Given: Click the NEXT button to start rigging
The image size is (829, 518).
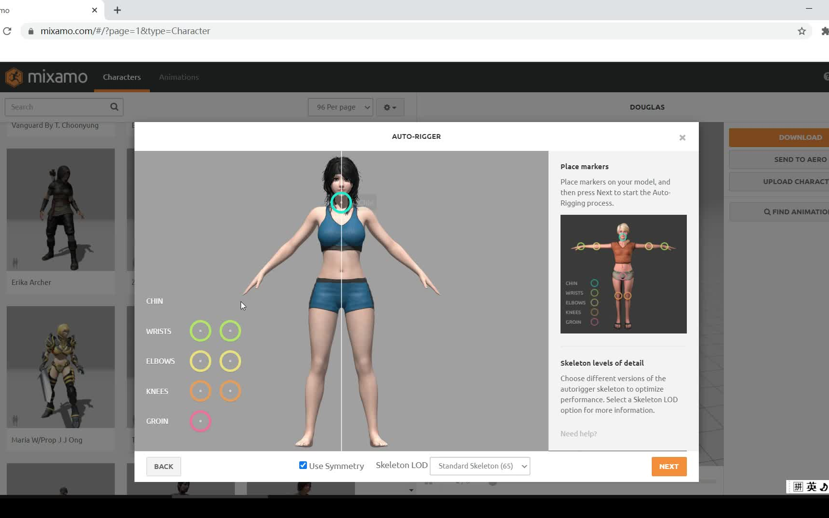Looking at the screenshot, I should (669, 466).
